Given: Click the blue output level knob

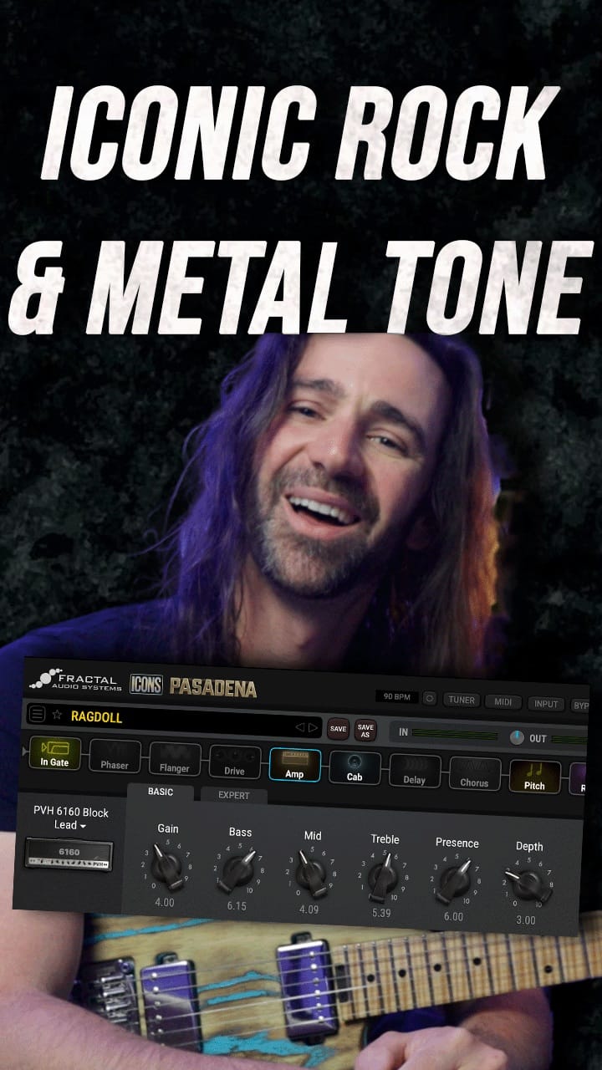Looking at the screenshot, I should coord(517,737).
